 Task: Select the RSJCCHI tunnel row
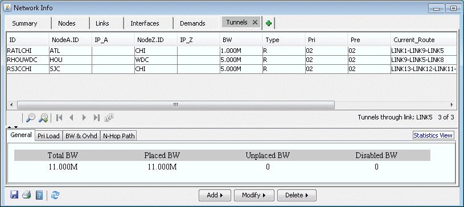[232, 69]
